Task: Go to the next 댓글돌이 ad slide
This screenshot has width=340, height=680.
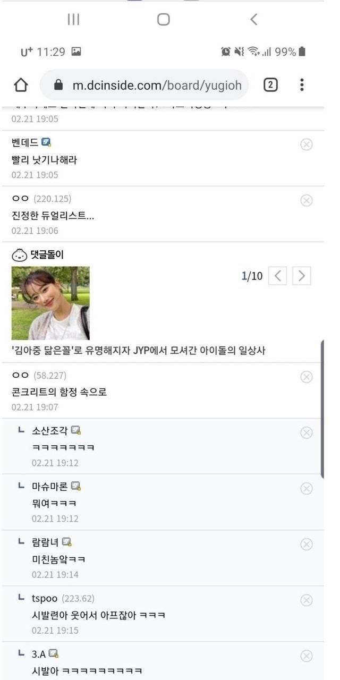Action: coord(302,276)
